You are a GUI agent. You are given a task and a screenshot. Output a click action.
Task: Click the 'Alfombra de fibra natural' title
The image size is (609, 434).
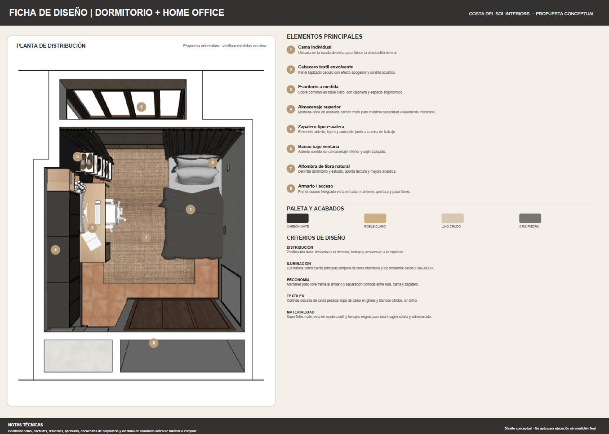324,166
